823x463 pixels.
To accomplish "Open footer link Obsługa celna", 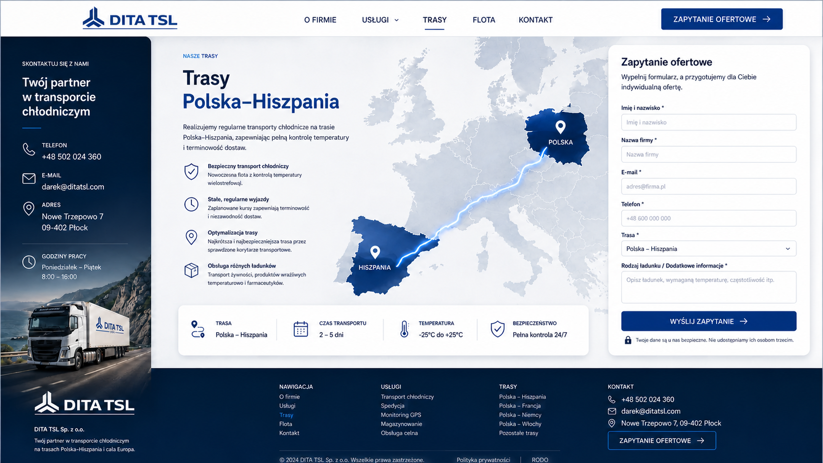I will tap(399, 433).
